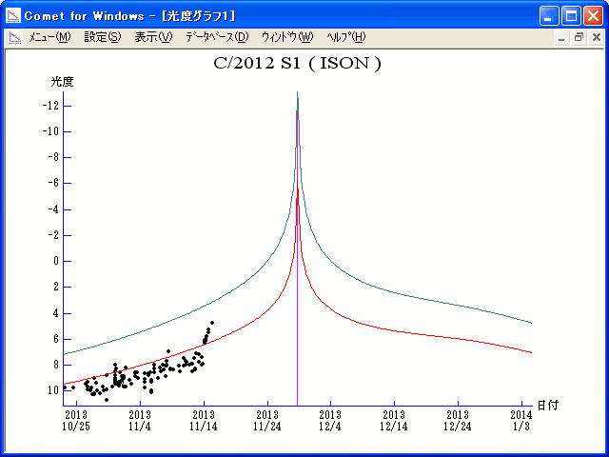The image size is (609, 457).
Task: Click the x-axis date 2013 11/14
Action: point(204,421)
